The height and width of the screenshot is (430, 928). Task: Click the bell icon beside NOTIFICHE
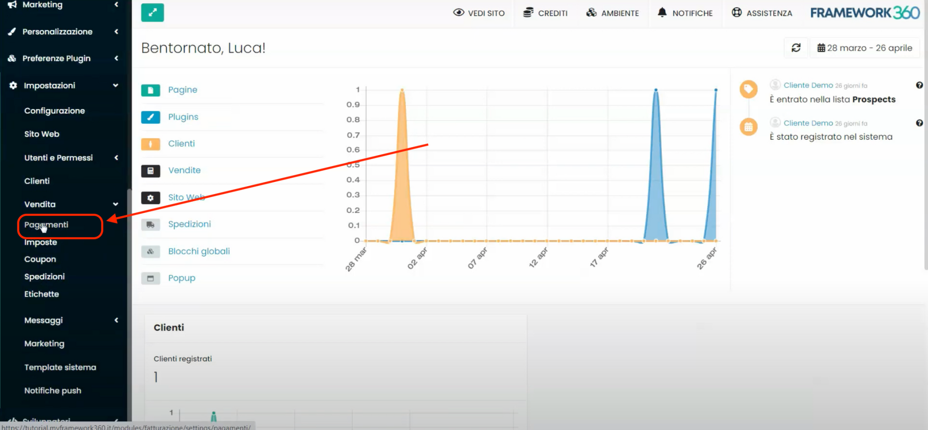point(662,13)
